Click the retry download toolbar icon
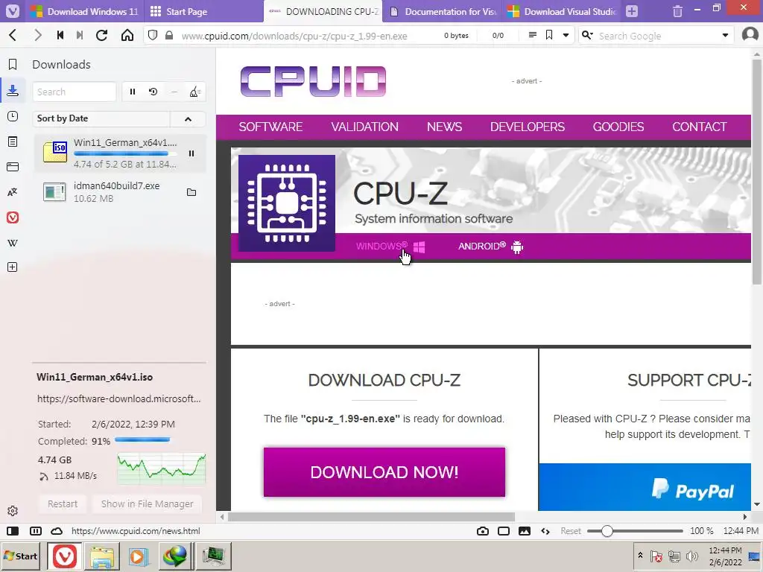763x572 pixels. pos(153,92)
